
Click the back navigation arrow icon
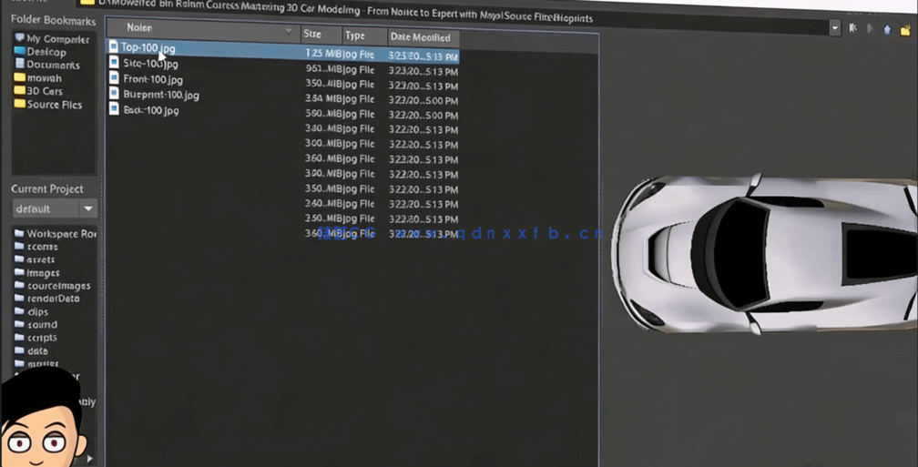click(x=852, y=28)
